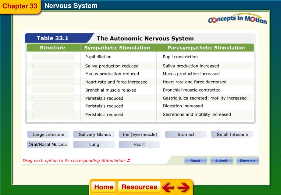Click The Autonomic Nervous System heading

[145, 38]
